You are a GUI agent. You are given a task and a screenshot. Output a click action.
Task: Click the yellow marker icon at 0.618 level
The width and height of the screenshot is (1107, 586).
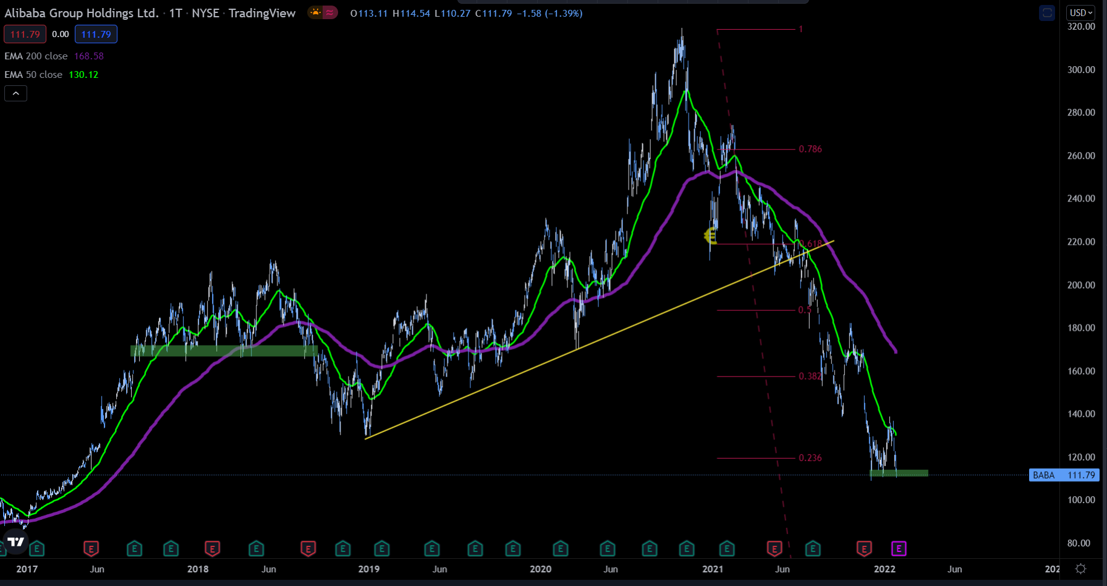click(x=710, y=236)
